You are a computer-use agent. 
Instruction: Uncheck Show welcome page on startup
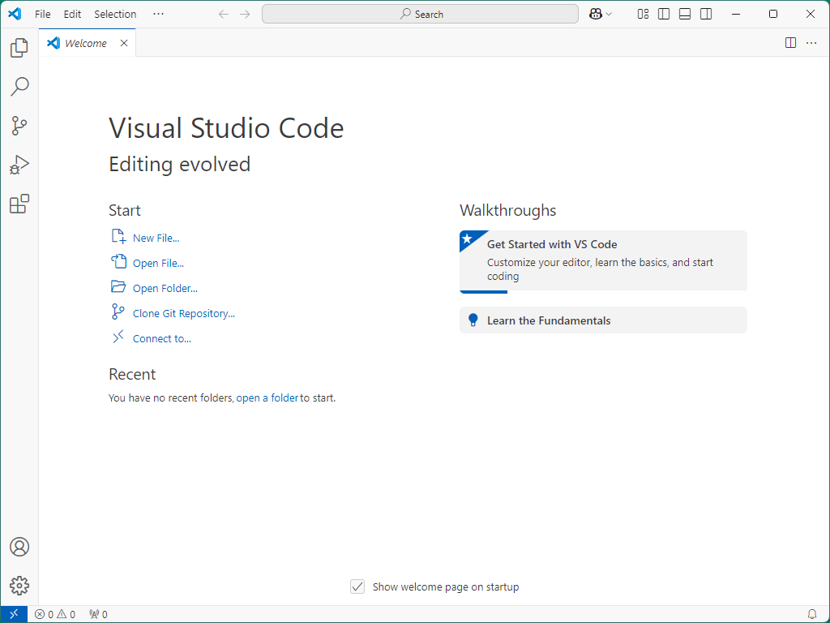(357, 586)
